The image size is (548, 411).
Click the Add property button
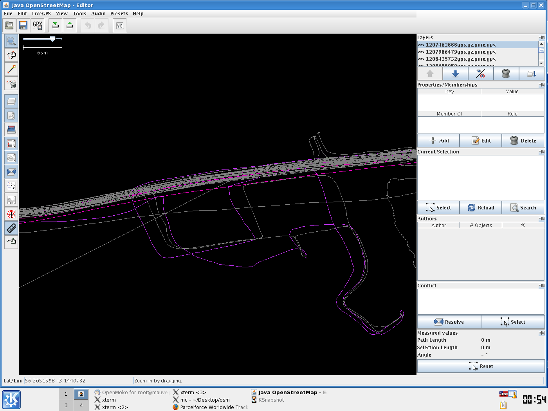(x=438, y=141)
